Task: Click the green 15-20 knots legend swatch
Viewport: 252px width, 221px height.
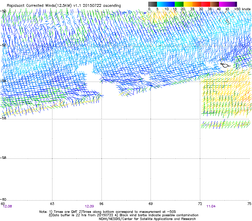Action: 179,4
